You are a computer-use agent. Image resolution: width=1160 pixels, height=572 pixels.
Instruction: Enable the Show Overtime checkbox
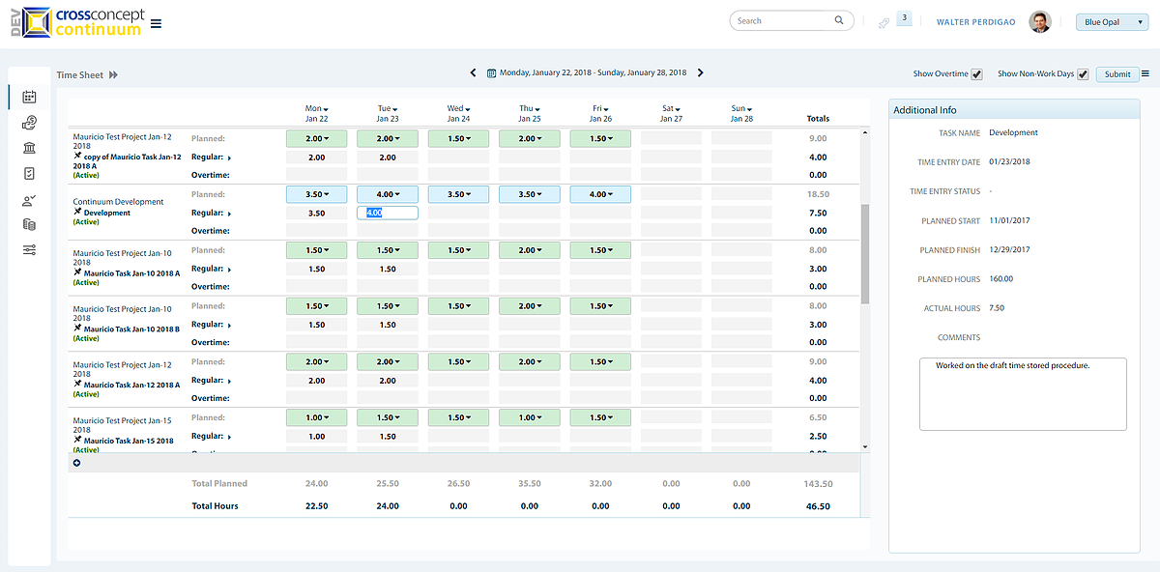977,73
